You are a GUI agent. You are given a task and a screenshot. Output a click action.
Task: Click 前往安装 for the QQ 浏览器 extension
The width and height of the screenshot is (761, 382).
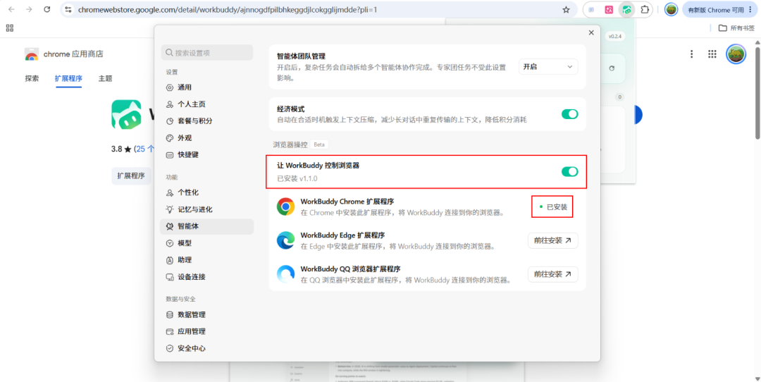coord(553,274)
